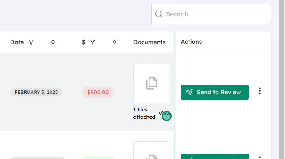The width and height of the screenshot is (285, 159).
Task: View attached files for the $900.00 row
Action: (x=164, y=114)
